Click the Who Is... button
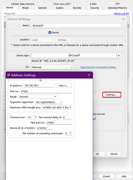Viewport: 133px width, 180px height. [63, 86]
